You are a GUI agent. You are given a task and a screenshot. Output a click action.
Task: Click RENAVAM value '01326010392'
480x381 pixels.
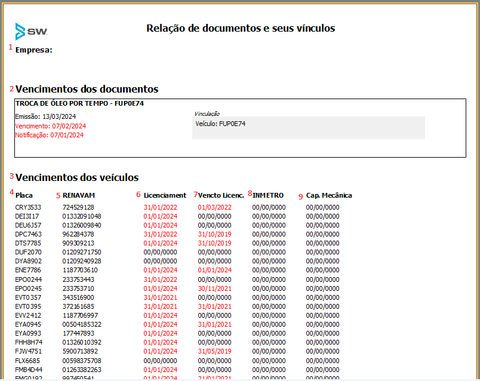(x=82, y=342)
